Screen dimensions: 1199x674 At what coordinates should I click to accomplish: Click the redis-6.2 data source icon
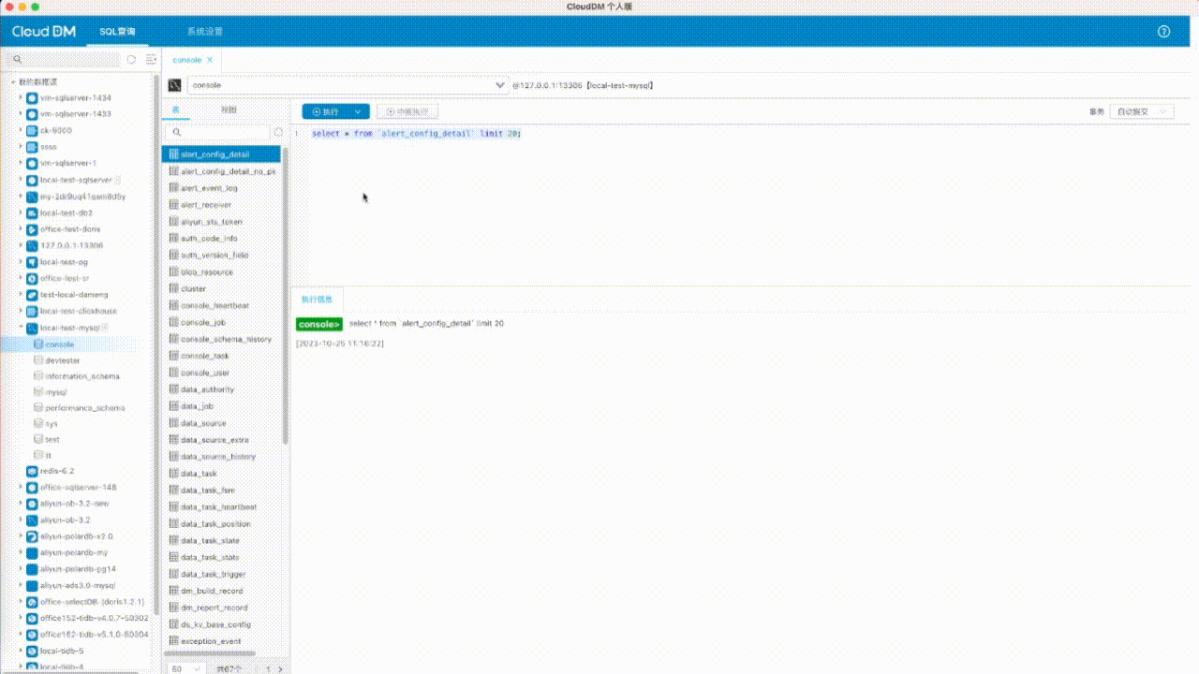pyautogui.click(x=32, y=471)
